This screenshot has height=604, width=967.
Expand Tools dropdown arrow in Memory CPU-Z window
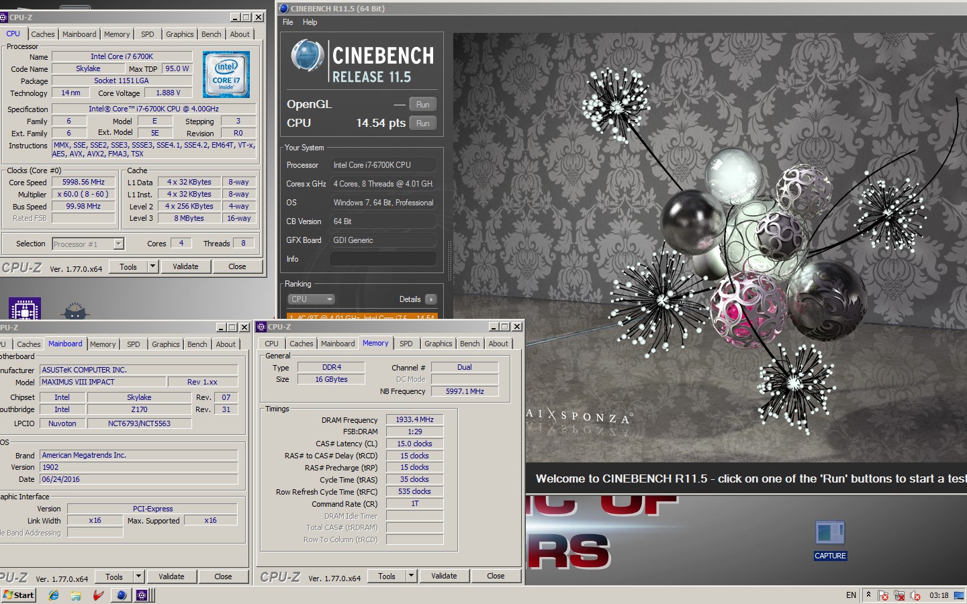click(411, 576)
